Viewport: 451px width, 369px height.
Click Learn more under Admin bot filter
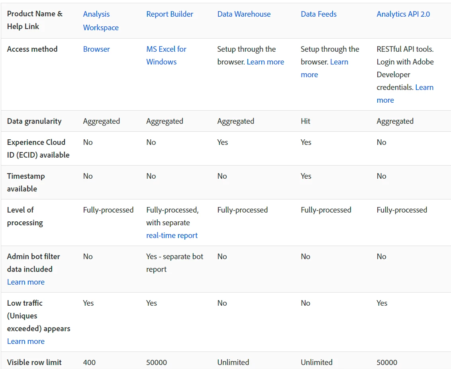[26, 282]
